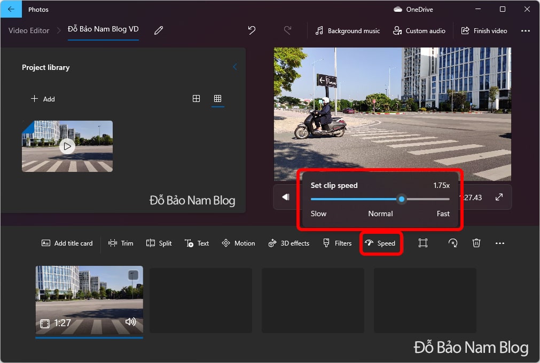Click Finish video to export
Image resolution: width=540 pixels, height=363 pixels.
tap(484, 30)
